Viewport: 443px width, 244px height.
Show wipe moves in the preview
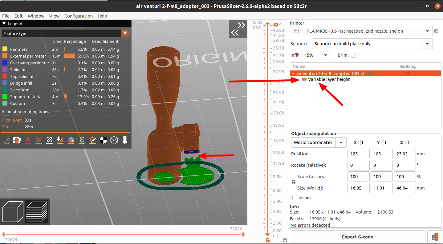(17, 140)
